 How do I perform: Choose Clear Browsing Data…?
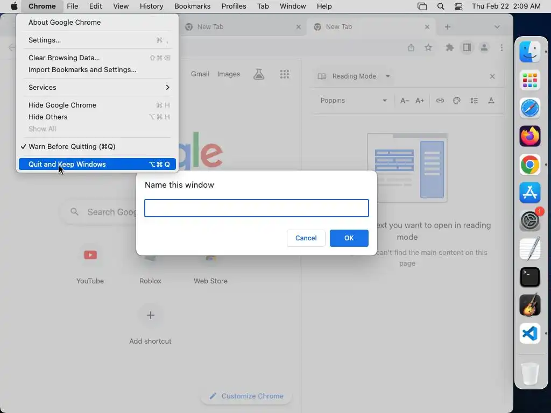point(97,58)
